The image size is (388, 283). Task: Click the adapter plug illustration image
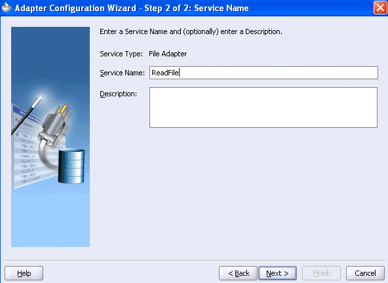[50, 137]
